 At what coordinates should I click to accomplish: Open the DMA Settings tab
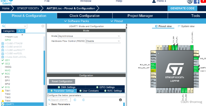point(66,87)
